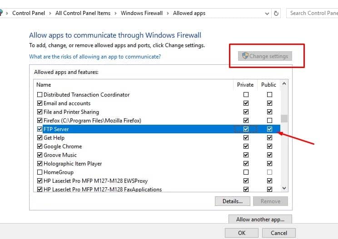
Task: Enable Distributed Transaction Coordinator Private checkbox
Action: tap(246, 95)
